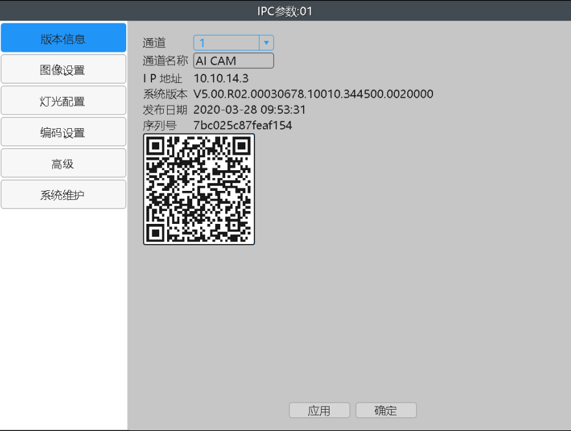Click release date 2020-03-28 09:53:31

point(249,109)
